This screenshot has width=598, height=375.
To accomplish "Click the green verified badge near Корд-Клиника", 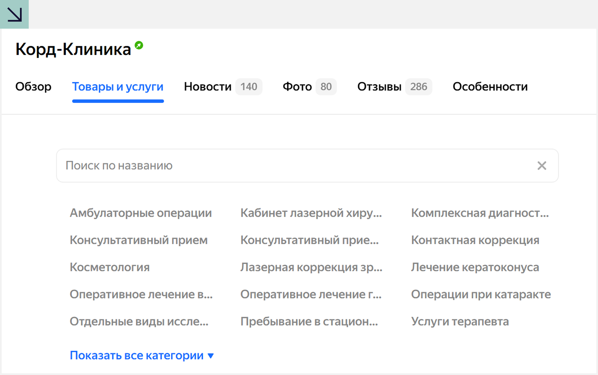I will [139, 45].
